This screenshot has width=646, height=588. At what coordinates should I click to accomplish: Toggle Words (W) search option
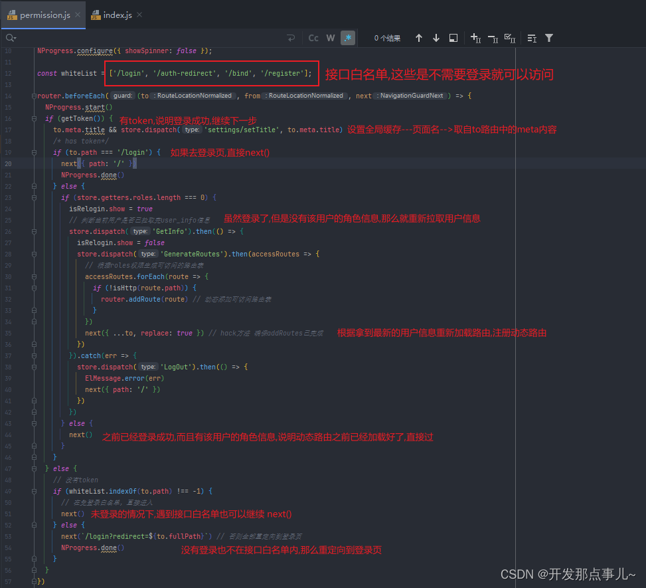(x=331, y=38)
